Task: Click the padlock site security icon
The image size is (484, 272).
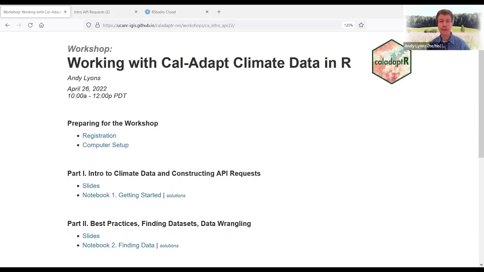Action: (x=98, y=25)
